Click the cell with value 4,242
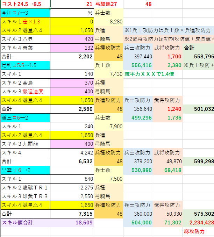214x237 pixels. [72, 153]
